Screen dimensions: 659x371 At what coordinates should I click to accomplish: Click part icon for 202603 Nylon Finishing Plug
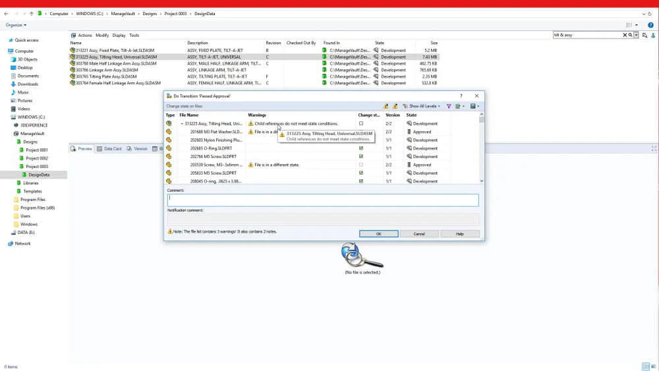pos(169,140)
